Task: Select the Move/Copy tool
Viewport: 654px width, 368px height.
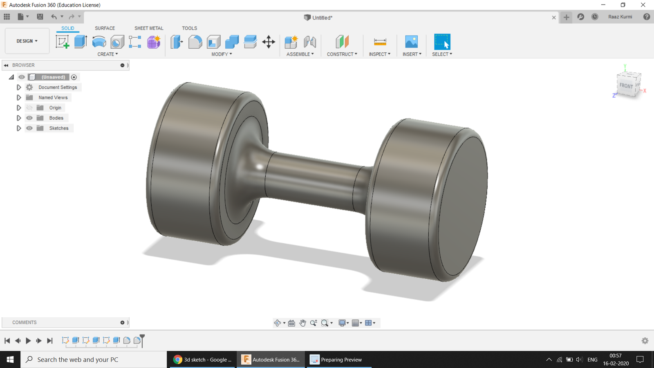Action: [269, 42]
